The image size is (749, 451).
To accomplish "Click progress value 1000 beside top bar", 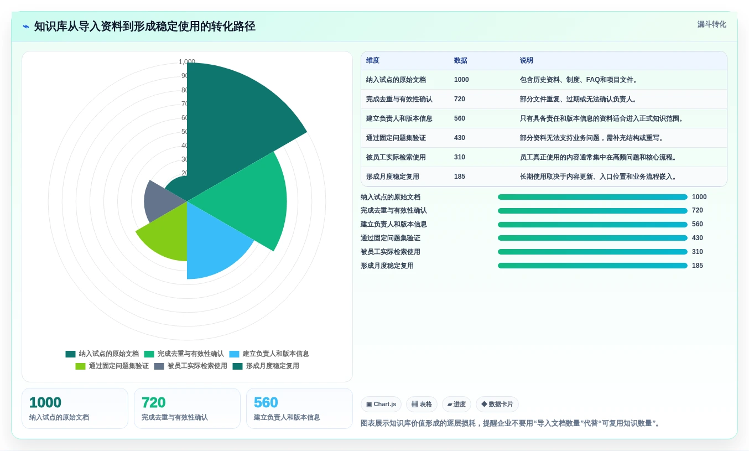I will (x=699, y=197).
